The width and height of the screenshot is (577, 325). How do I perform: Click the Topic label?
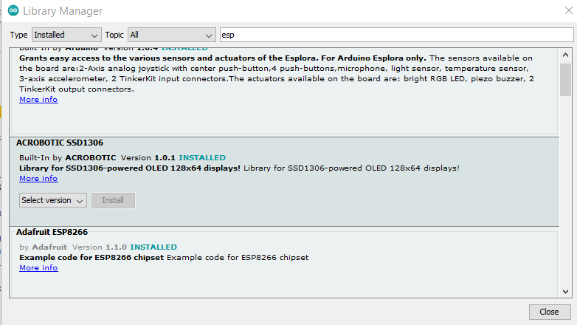pyautogui.click(x=114, y=35)
